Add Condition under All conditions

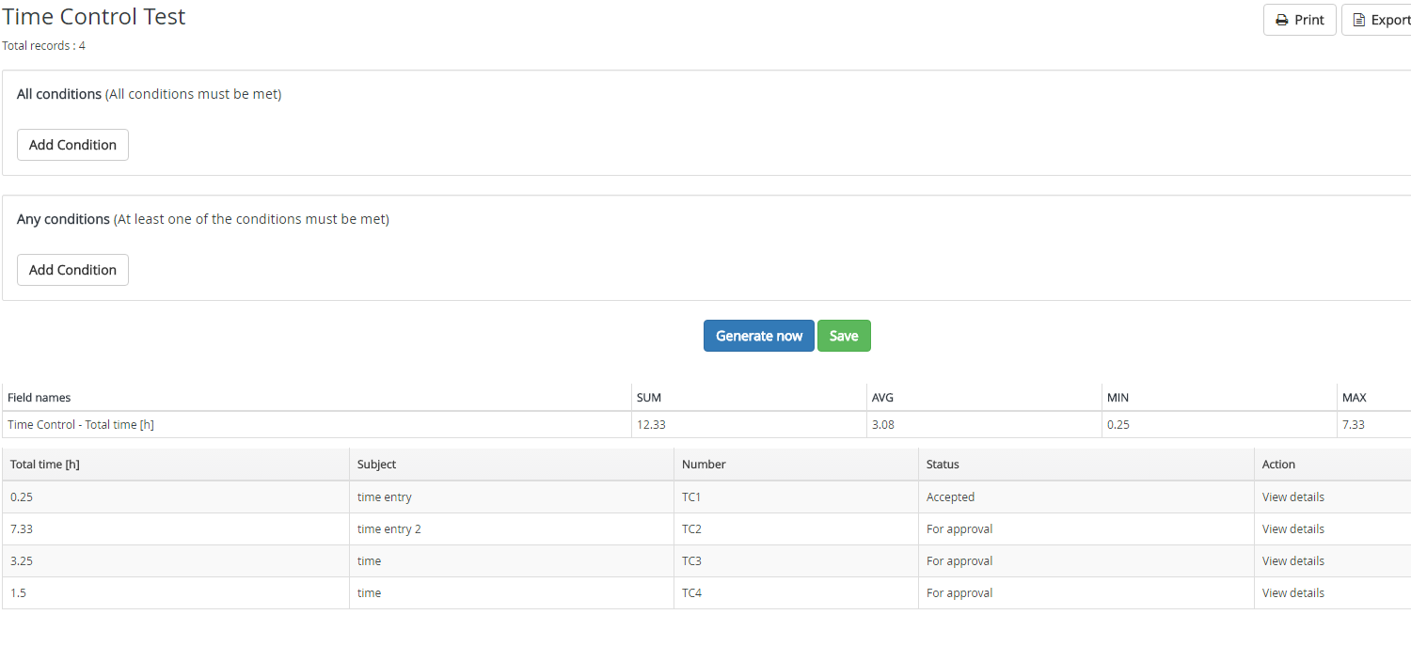coord(72,145)
